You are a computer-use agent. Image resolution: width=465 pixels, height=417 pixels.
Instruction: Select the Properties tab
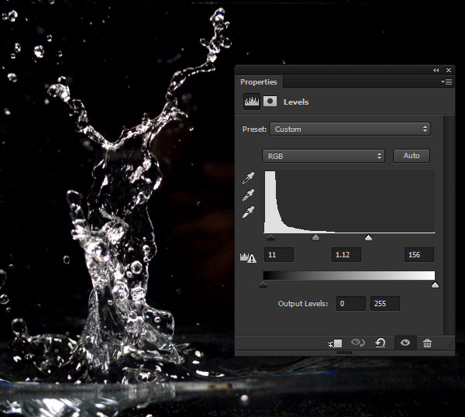click(259, 82)
